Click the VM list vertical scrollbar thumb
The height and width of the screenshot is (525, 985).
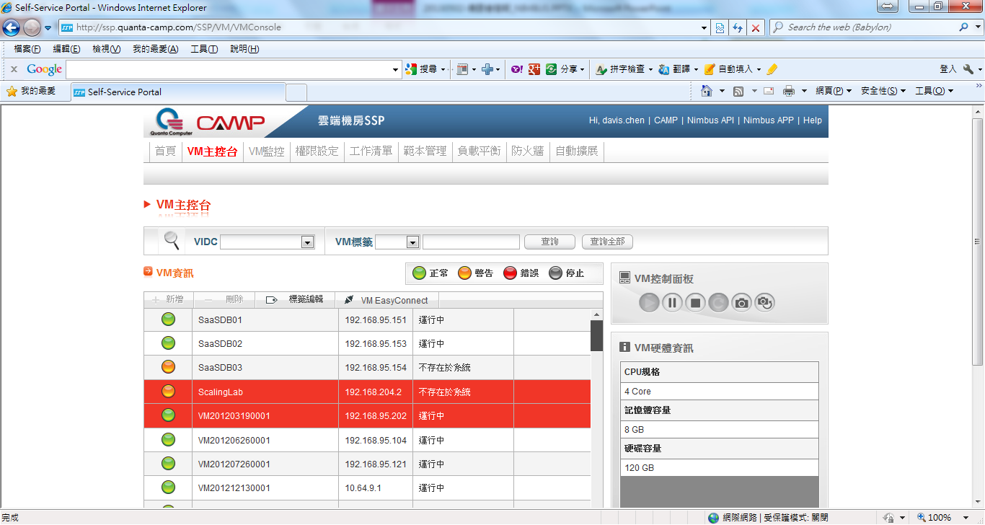(596, 336)
